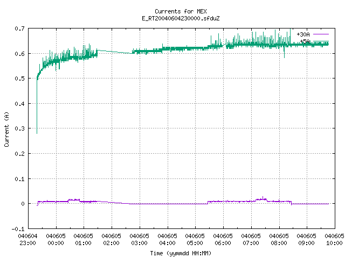This screenshot has height=258, width=345.
Task: Click the +30A legend label
Action: tap(303, 34)
